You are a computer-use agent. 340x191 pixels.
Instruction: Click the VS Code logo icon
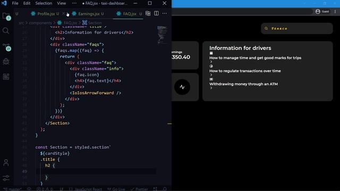click(x=4, y=3)
